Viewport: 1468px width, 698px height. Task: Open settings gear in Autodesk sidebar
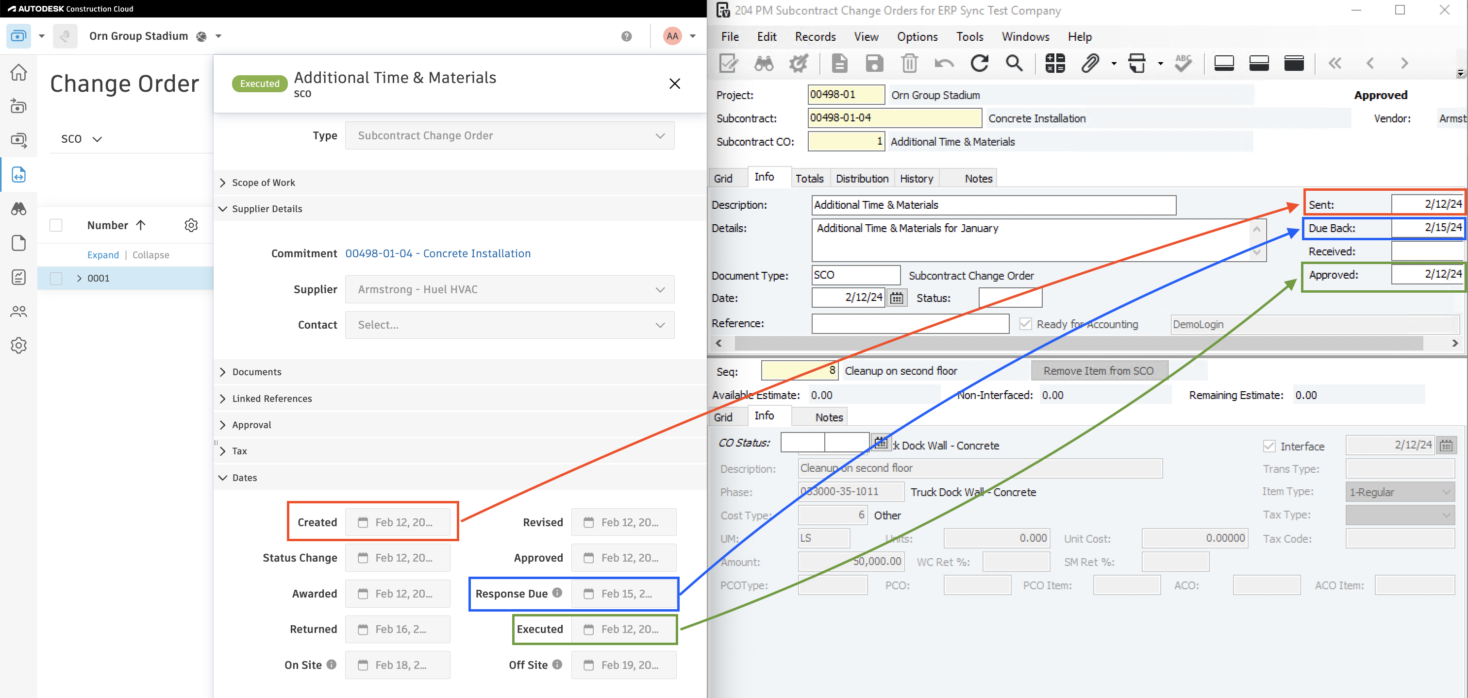(x=19, y=345)
